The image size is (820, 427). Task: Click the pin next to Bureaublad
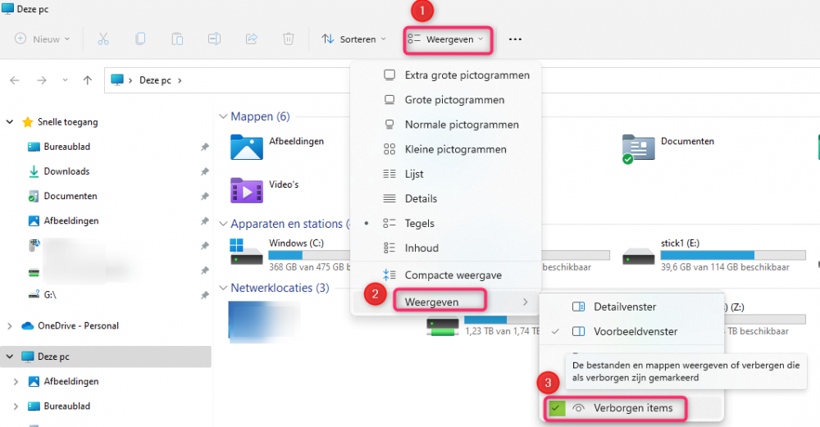point(204,148)
